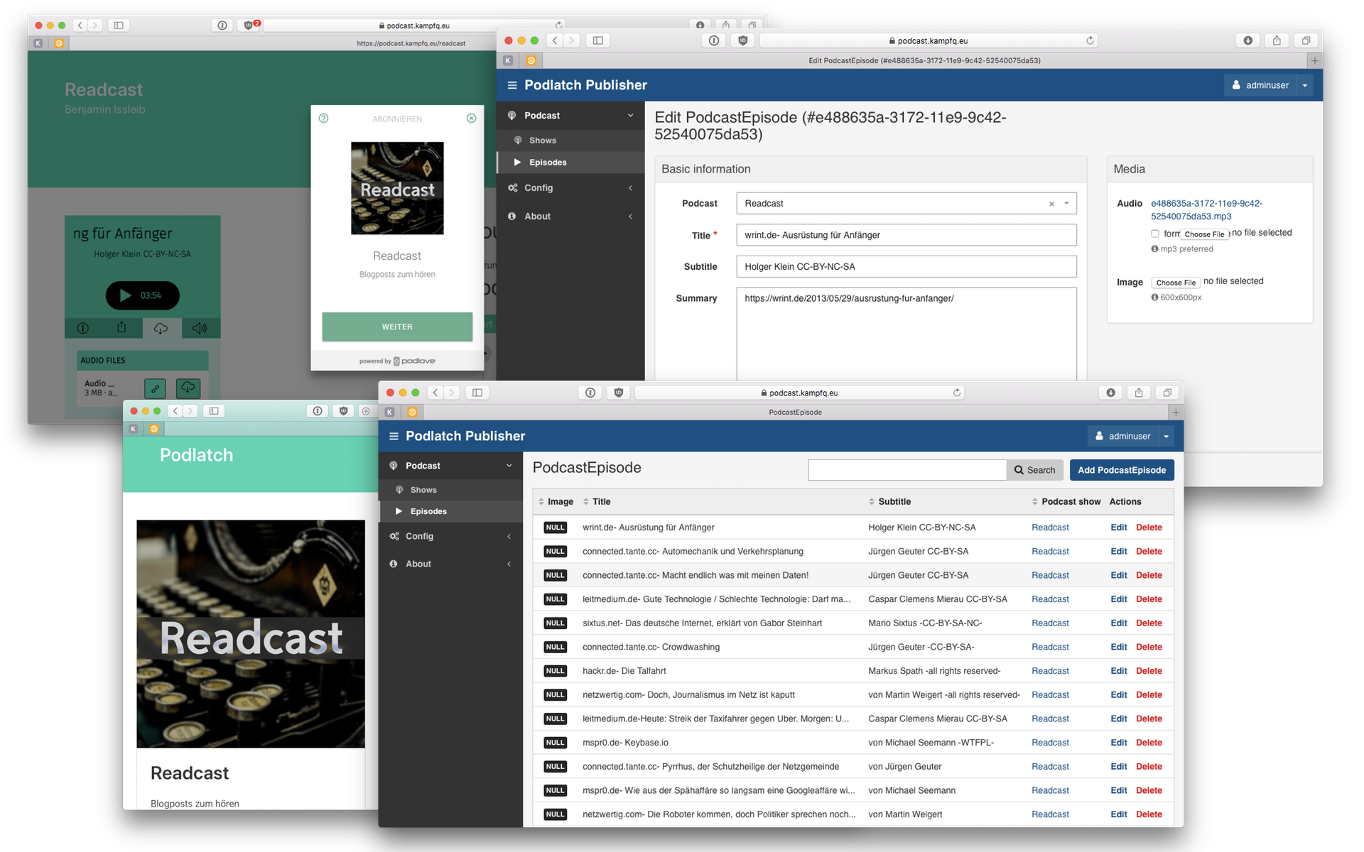The image size is (1364, 852).
Task: Close the Abonnieren subscribe popup
Action: [x=471, y=119]
